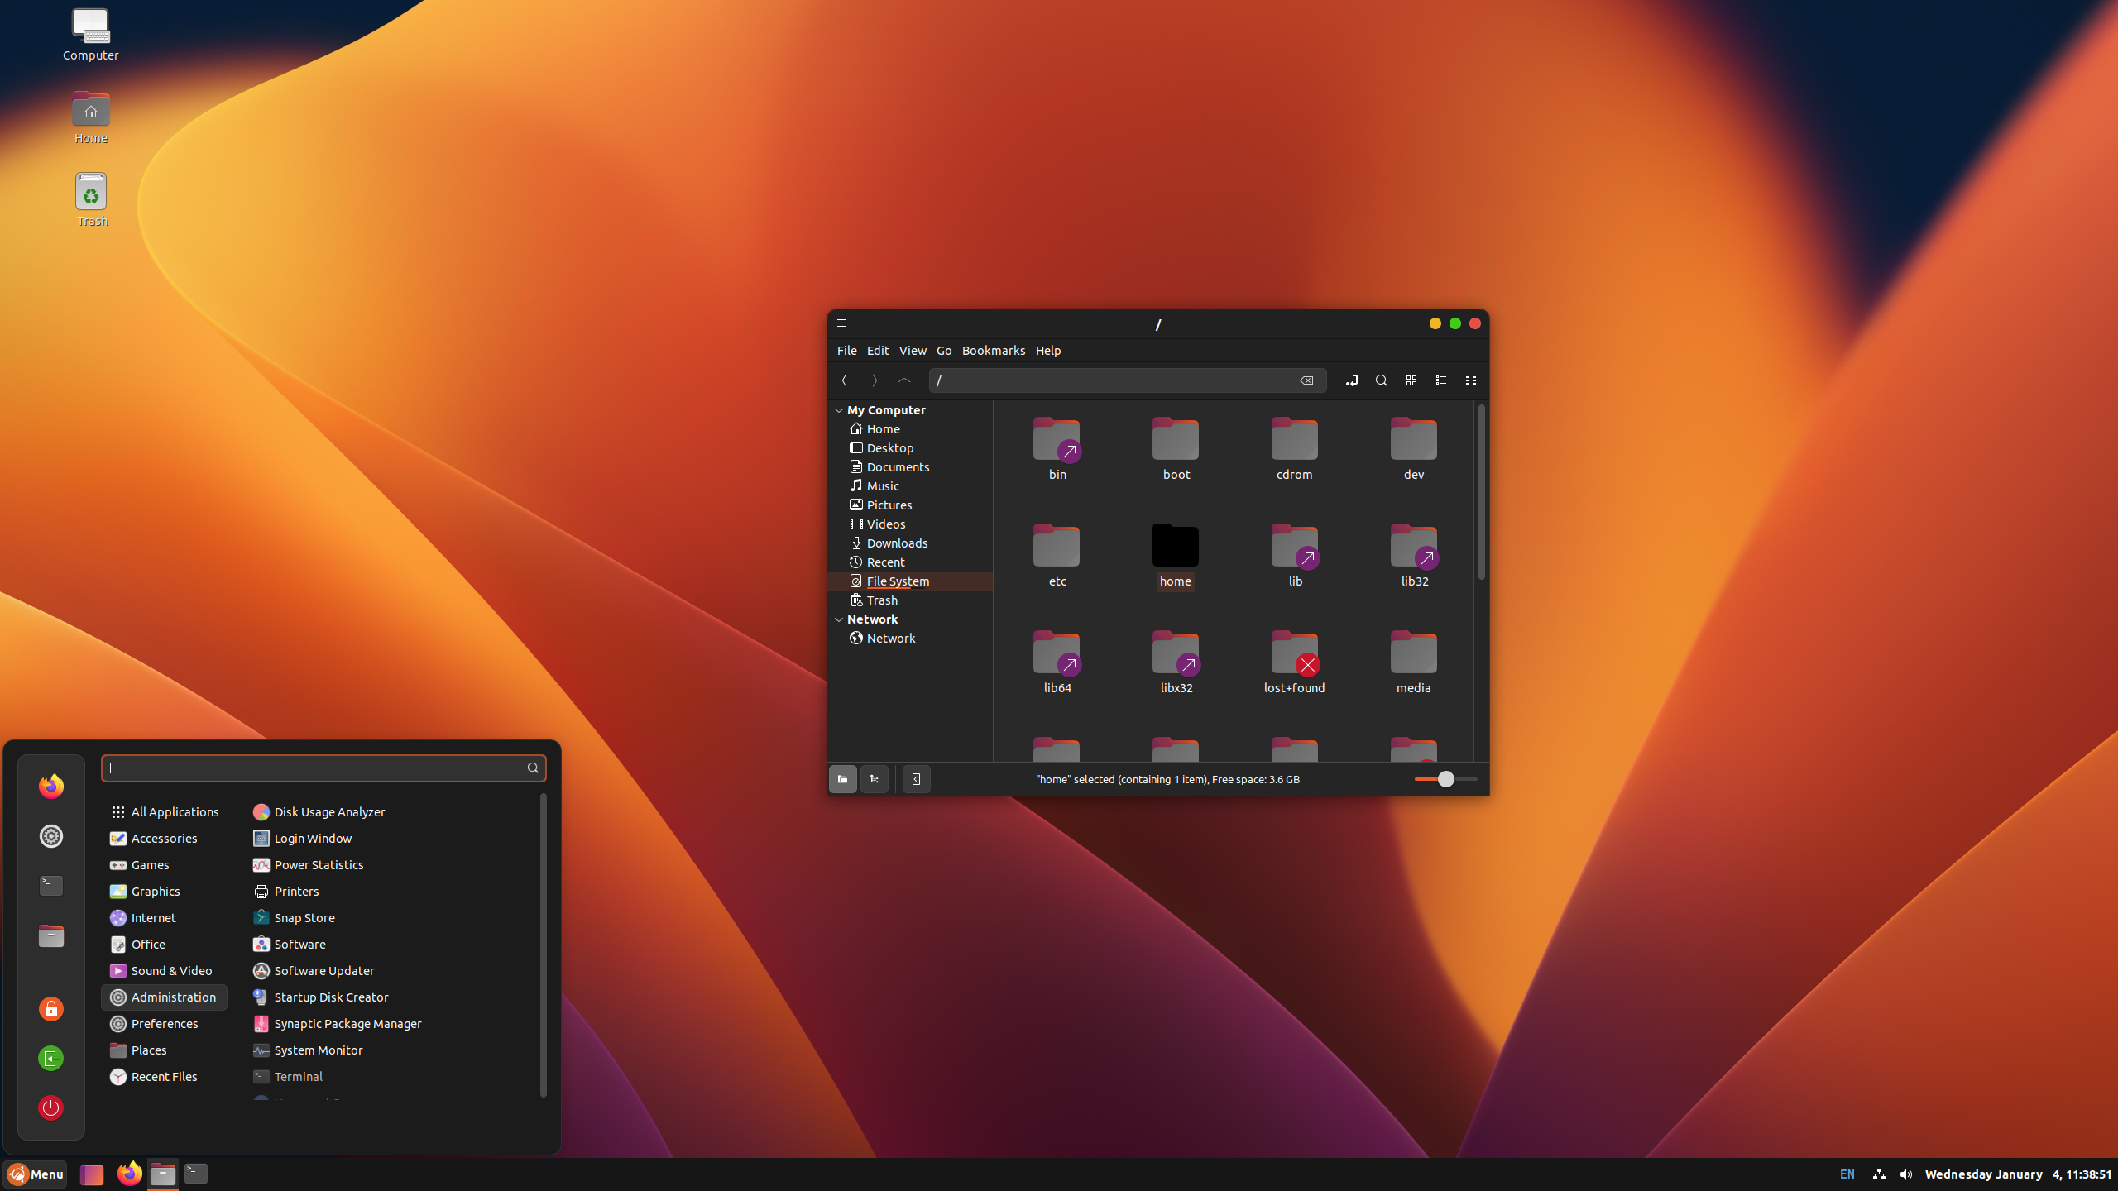This screenshot has height=1191, width=2118.
Task: Click the EN language indicator in system tray
Action: [1847, 1174]
